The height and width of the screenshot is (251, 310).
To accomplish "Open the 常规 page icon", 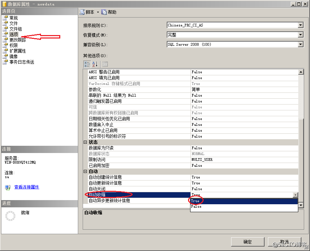I will [x=5, y=18].
